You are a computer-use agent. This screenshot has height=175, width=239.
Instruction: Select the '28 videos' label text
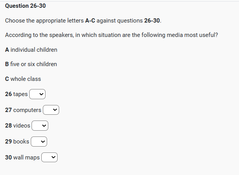[x=18, y=126]
